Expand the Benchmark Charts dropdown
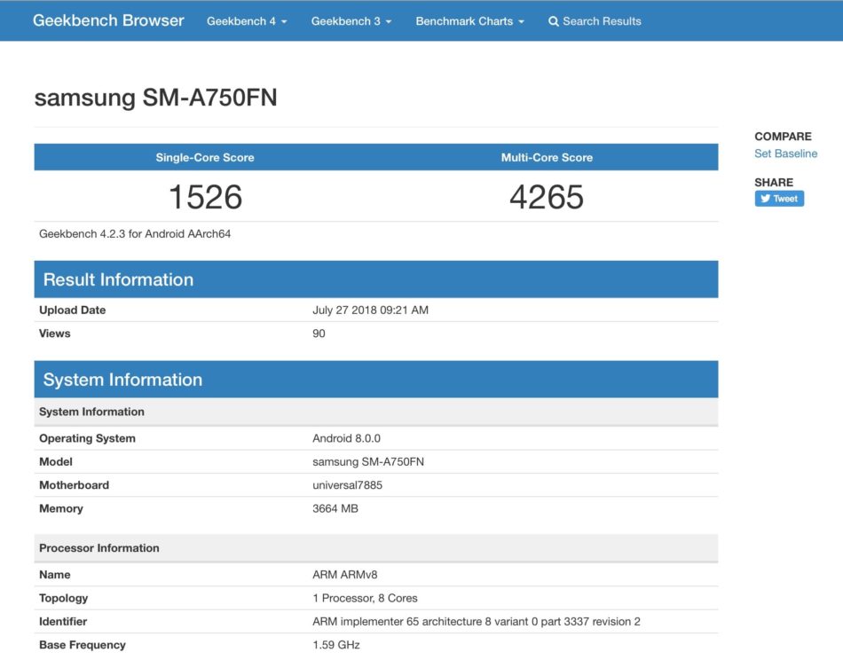This screenshot has width=843, height=660. pos(469,21)
